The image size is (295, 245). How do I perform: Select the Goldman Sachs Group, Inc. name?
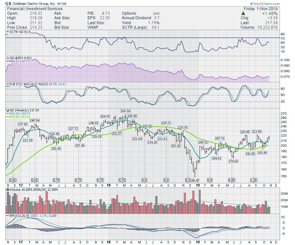34,4
